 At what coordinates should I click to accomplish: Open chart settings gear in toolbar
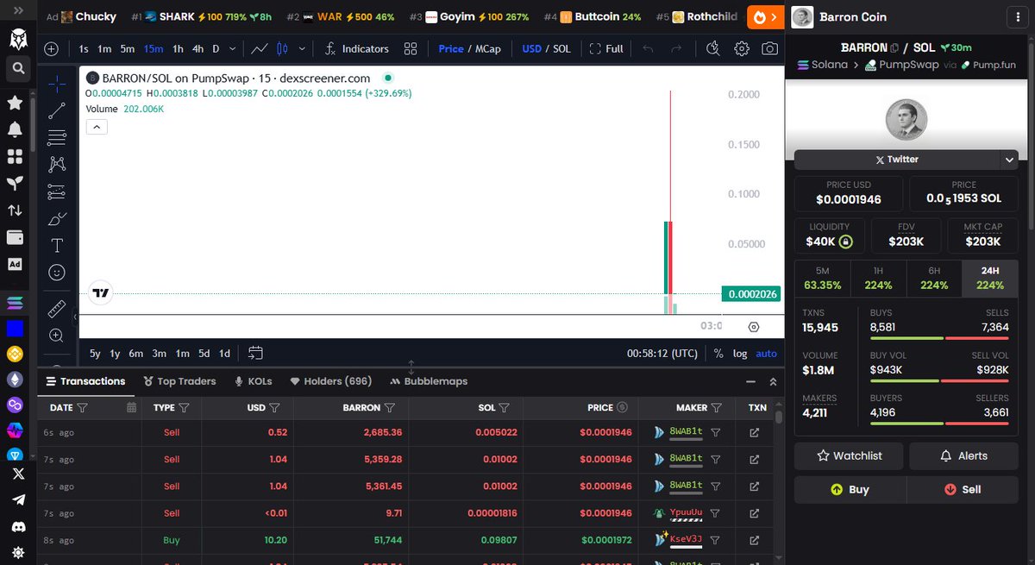pyautogui.click(x=742, y=49)
